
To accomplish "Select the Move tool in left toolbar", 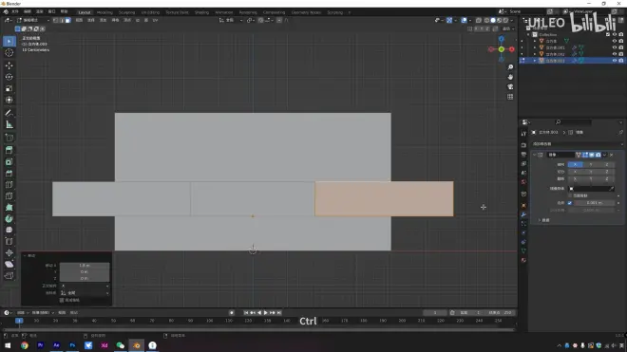I will coord(9,65).
